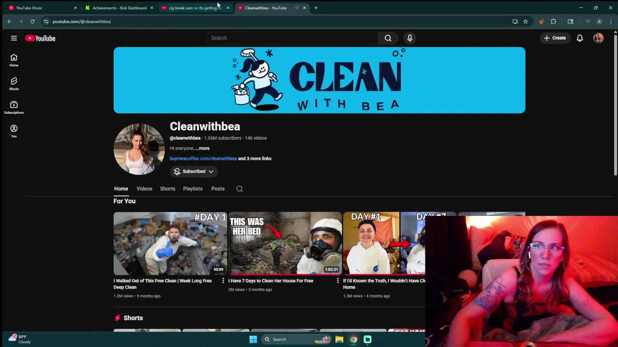The width and height of the screenshot is (618, 347).
Task: Open Windows Start menu
Action: (x=253, y=339)
